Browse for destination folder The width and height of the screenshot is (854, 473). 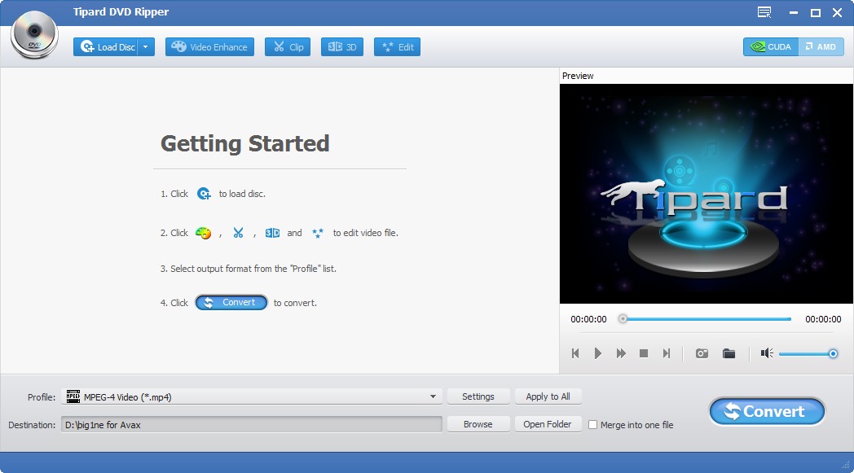478,424
